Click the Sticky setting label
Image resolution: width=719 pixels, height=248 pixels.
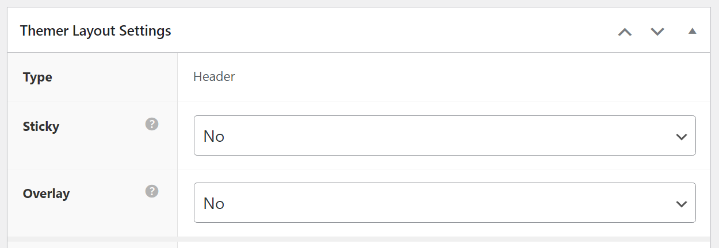click(41, 126)
